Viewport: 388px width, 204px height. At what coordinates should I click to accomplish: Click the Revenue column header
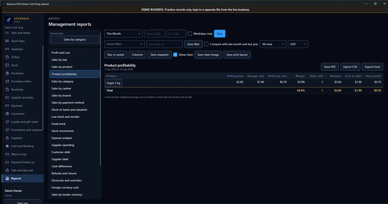pos(336,76)
